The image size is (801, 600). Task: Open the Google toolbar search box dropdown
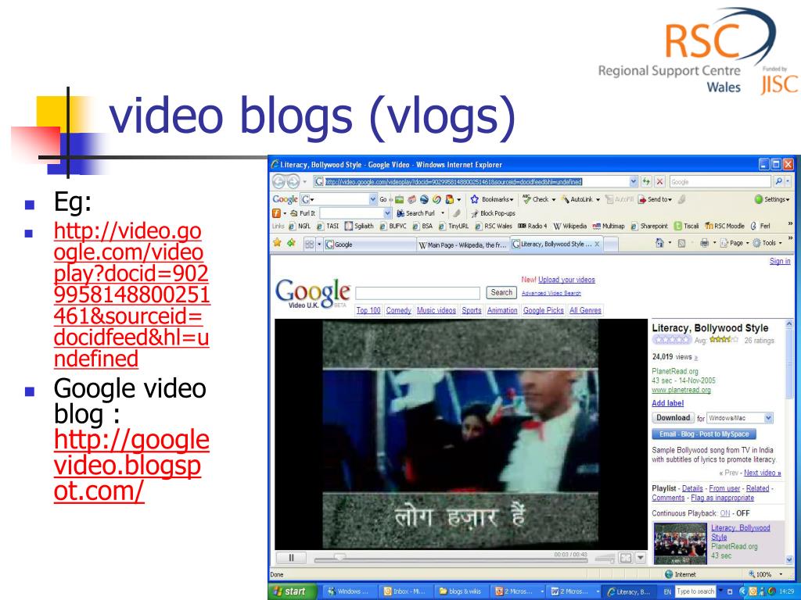point(372,199)
